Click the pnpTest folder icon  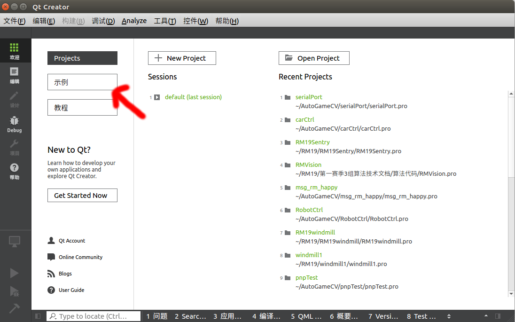(x=288, y=278)
